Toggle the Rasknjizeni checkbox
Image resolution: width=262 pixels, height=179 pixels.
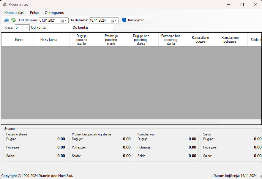[124, 20]
